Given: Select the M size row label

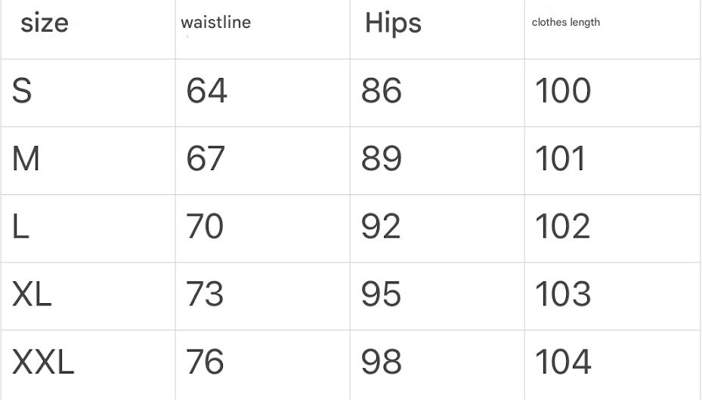Looking at the screenshot, I should 26,160.
